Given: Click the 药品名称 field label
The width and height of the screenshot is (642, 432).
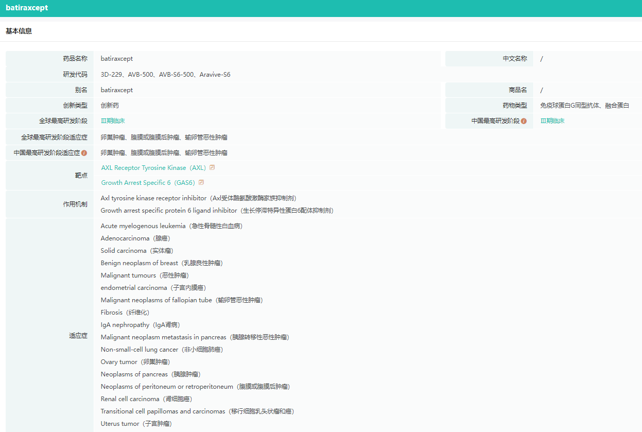Looking at the screenshot, I should click(x=75, y=59).
